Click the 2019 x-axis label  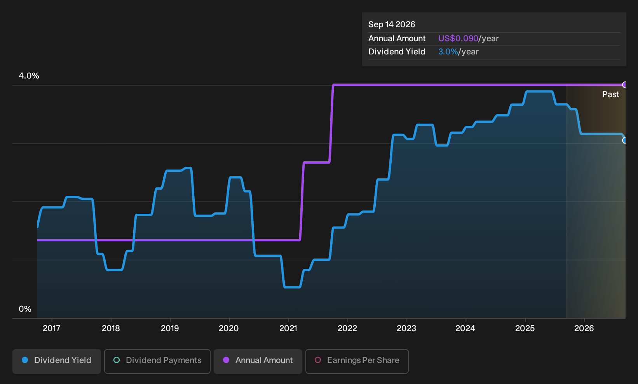170,328
